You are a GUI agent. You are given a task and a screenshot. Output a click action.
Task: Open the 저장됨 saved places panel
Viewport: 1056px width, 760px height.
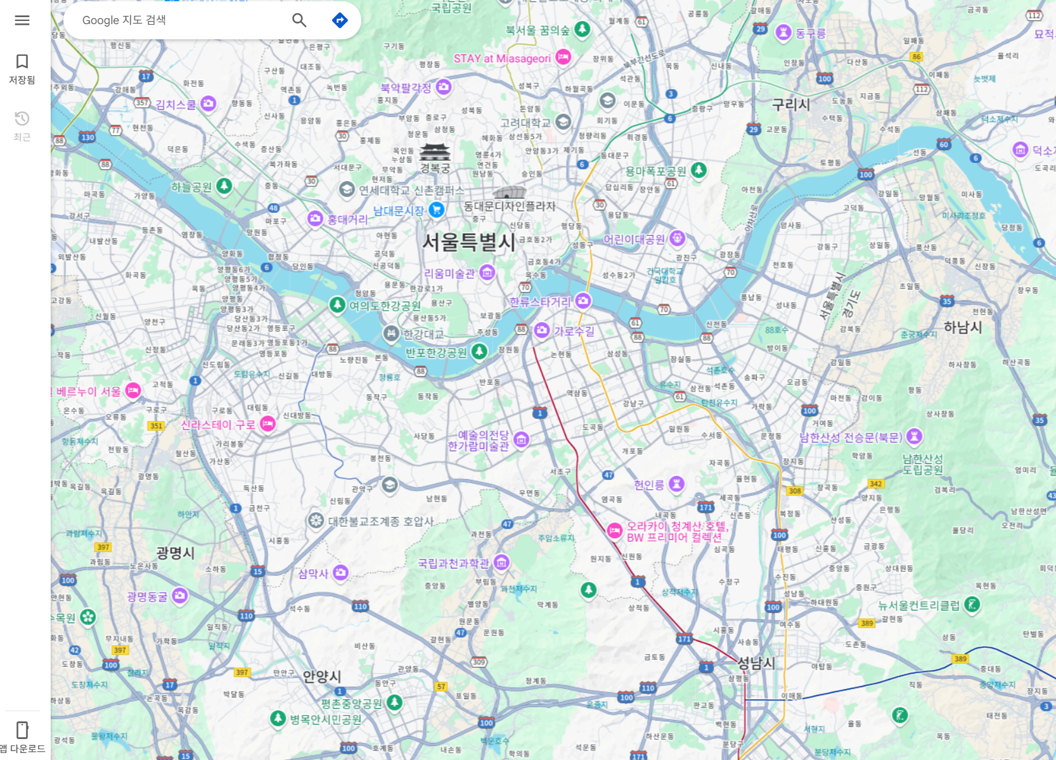pyautogui.click(x=22, y=69)
